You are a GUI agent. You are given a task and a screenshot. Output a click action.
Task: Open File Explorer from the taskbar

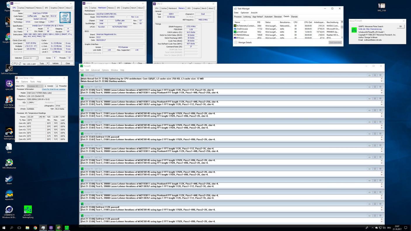coord(27,228)
